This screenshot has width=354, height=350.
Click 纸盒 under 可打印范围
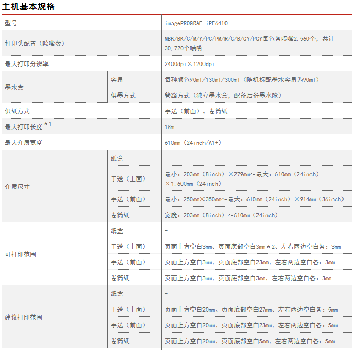point(117,231)
